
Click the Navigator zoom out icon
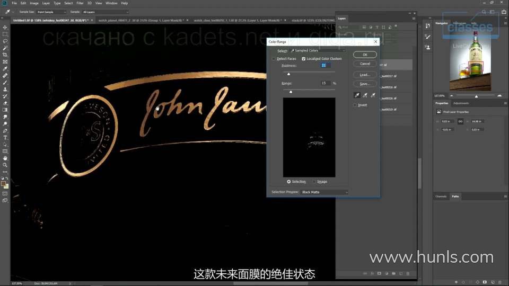pos(452,96)
